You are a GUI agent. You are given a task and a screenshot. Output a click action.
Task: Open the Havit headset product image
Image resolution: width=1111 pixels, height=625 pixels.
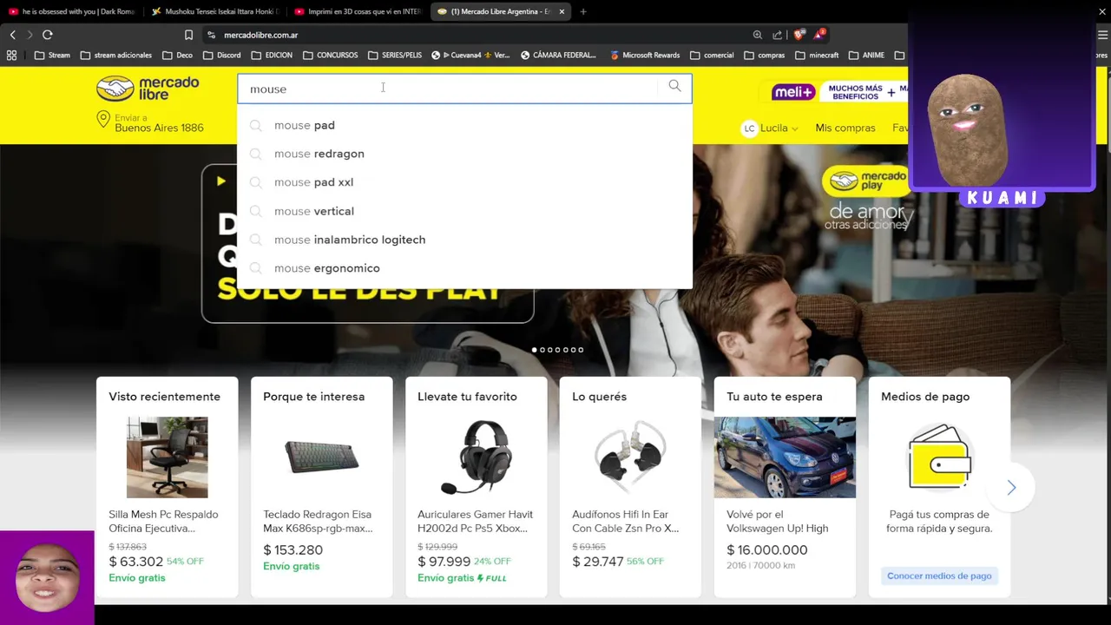pyautogui.click(x=476, y=457)
